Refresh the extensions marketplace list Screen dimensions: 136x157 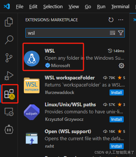(111, 20)
